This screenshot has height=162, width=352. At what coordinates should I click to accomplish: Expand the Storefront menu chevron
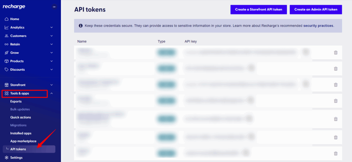point(52,85)
